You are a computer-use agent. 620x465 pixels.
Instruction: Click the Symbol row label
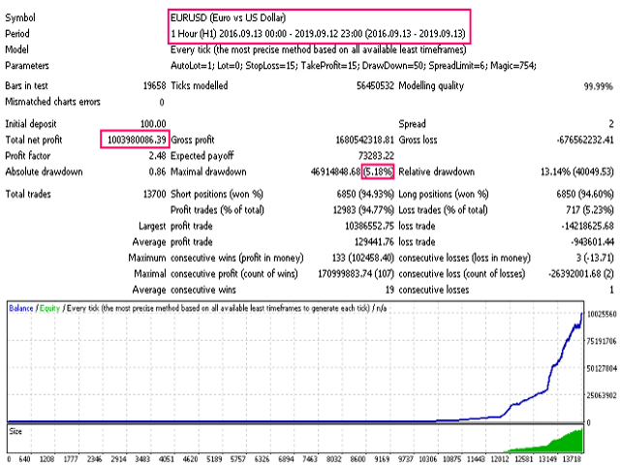tap(20, 17)
